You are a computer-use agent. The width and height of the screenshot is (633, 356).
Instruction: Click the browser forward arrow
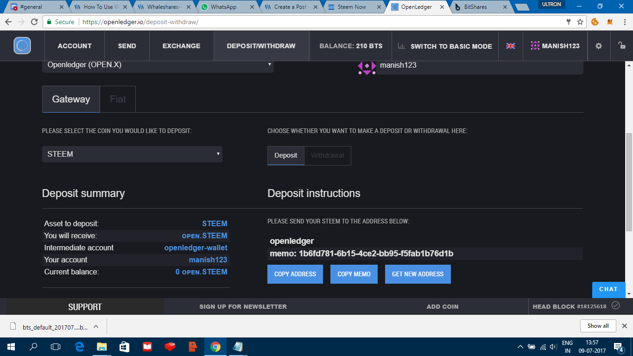coord(21,22)
